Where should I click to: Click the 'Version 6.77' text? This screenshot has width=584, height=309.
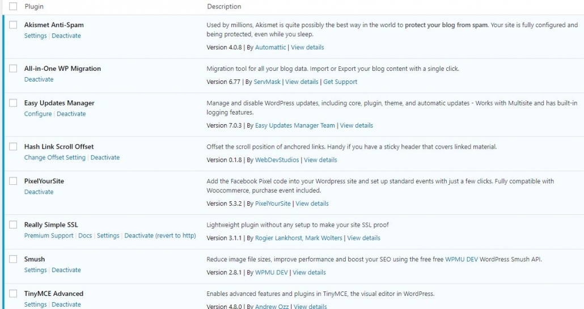coord(223,82)
